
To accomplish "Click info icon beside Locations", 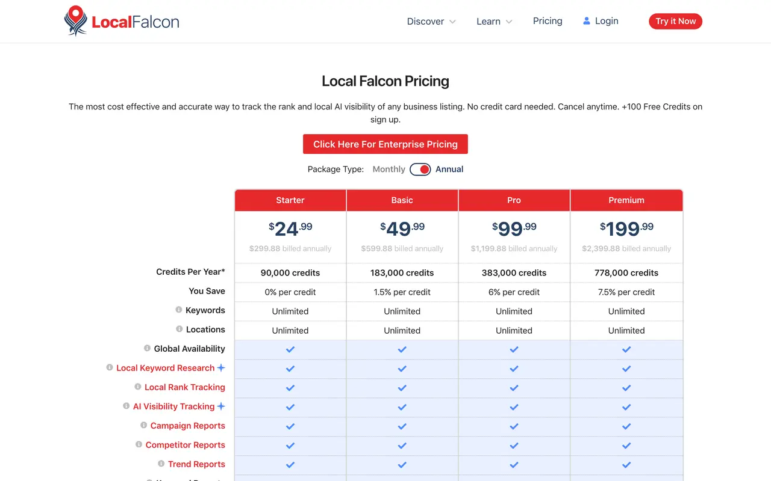I will (x=179, y=329).
